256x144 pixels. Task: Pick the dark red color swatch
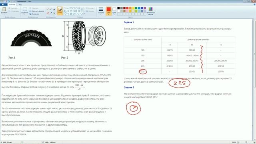(124, 8)
